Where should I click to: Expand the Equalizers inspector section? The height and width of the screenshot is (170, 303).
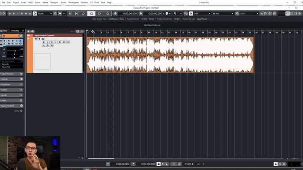tap(11, 85)
